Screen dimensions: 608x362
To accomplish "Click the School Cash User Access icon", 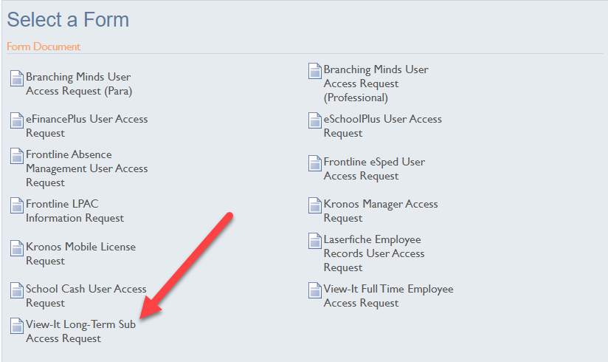I will pos(17,290).
